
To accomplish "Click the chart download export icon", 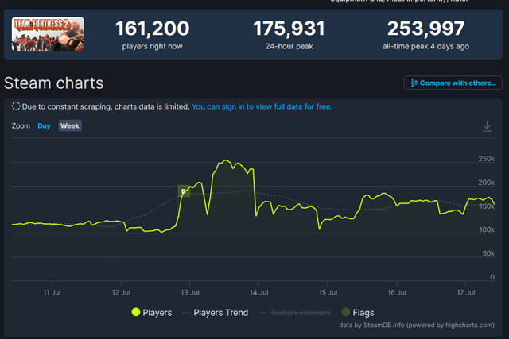I will pyautogui.click(x=488, y=126).
